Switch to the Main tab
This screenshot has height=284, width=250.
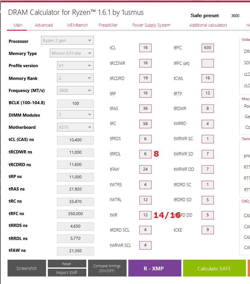click(x=18, y=25)
